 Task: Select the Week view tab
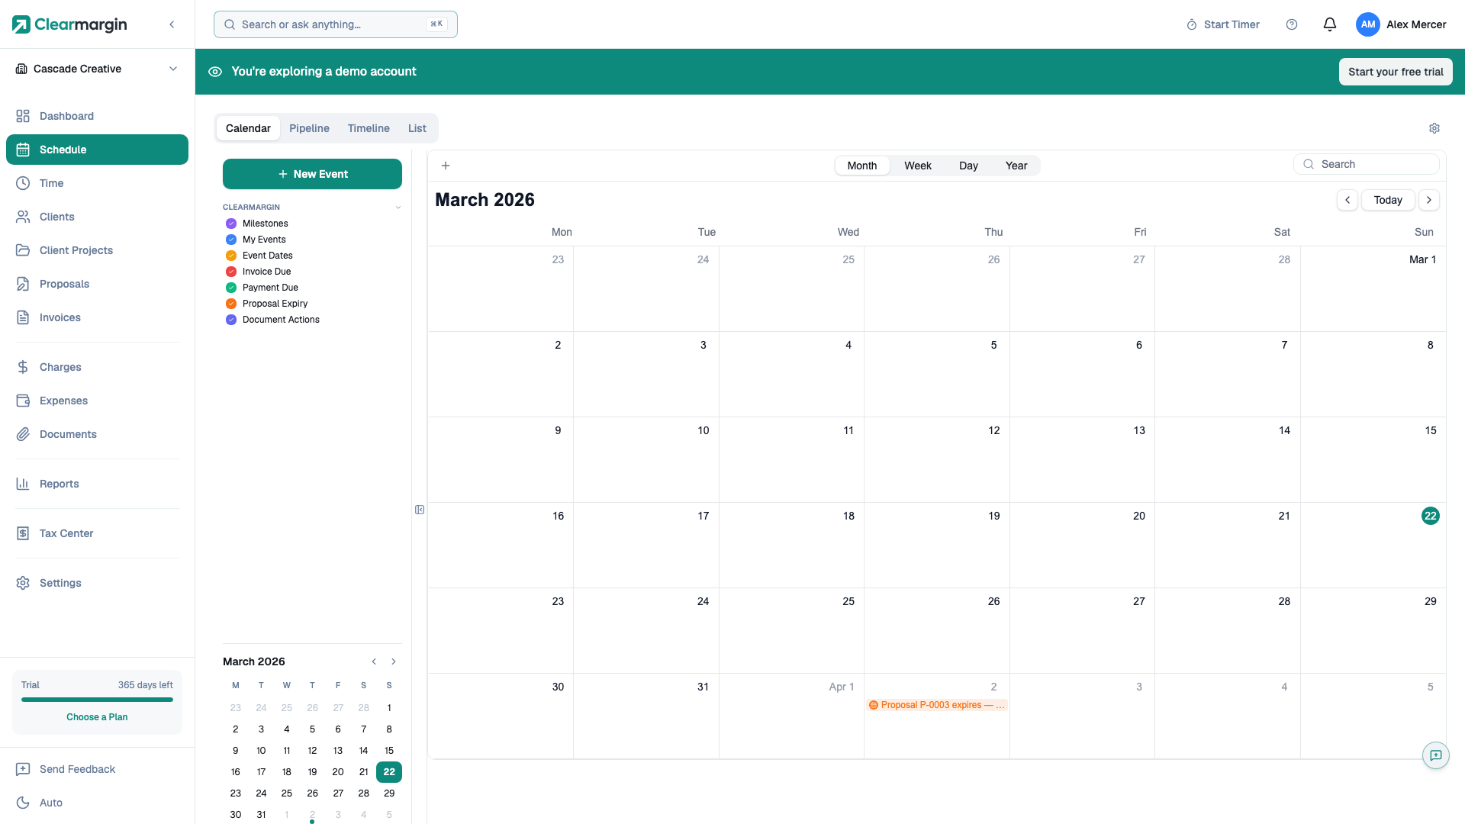point(917,166)
